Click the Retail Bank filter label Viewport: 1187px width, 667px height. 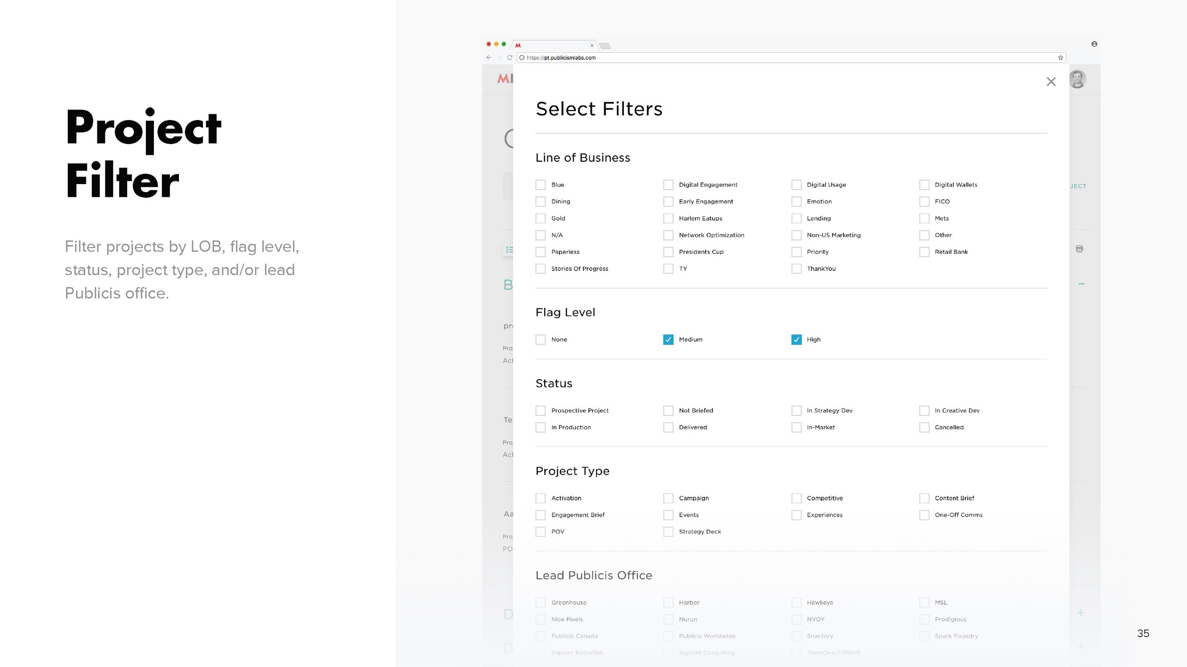tap(951, 252)
